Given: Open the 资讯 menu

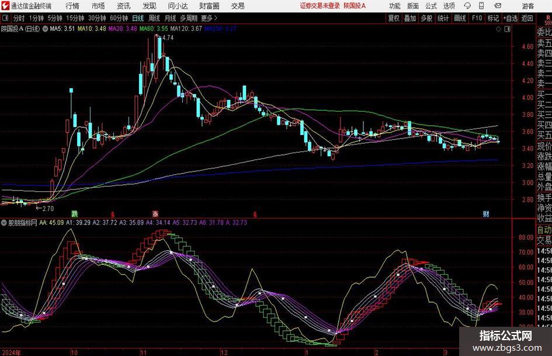Looking at the screenshot, I should coord(124,6).
